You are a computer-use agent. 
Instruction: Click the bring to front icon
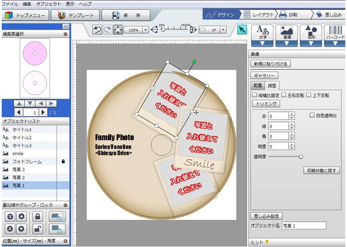[x=10, y=216]
